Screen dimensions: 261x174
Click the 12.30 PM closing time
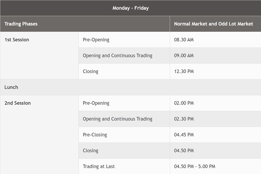[x=184, y=71]
